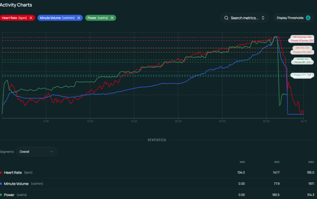317x199 pixels.
Task: Click the 34:15 end time label
Action: (x=304, y=121)
